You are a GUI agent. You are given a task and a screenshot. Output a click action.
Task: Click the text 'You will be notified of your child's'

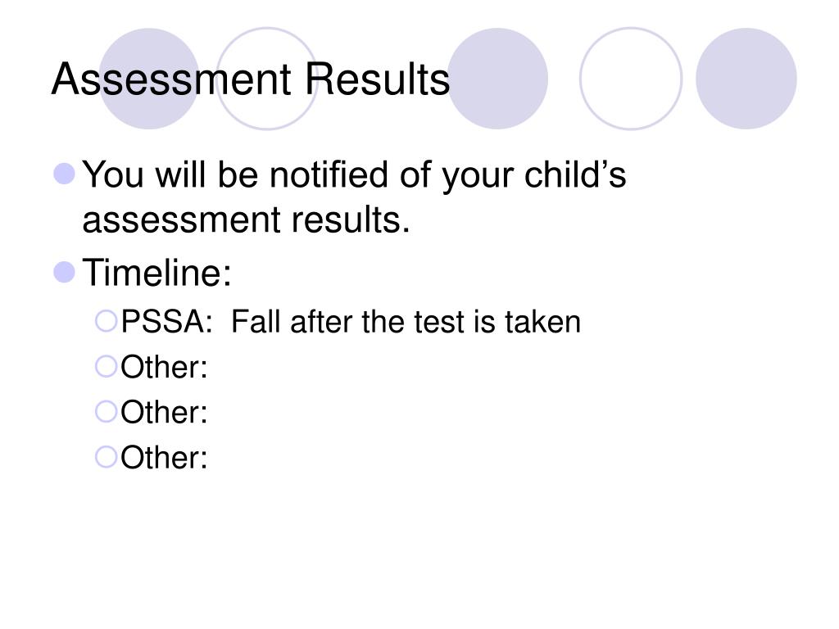point(354,176)
